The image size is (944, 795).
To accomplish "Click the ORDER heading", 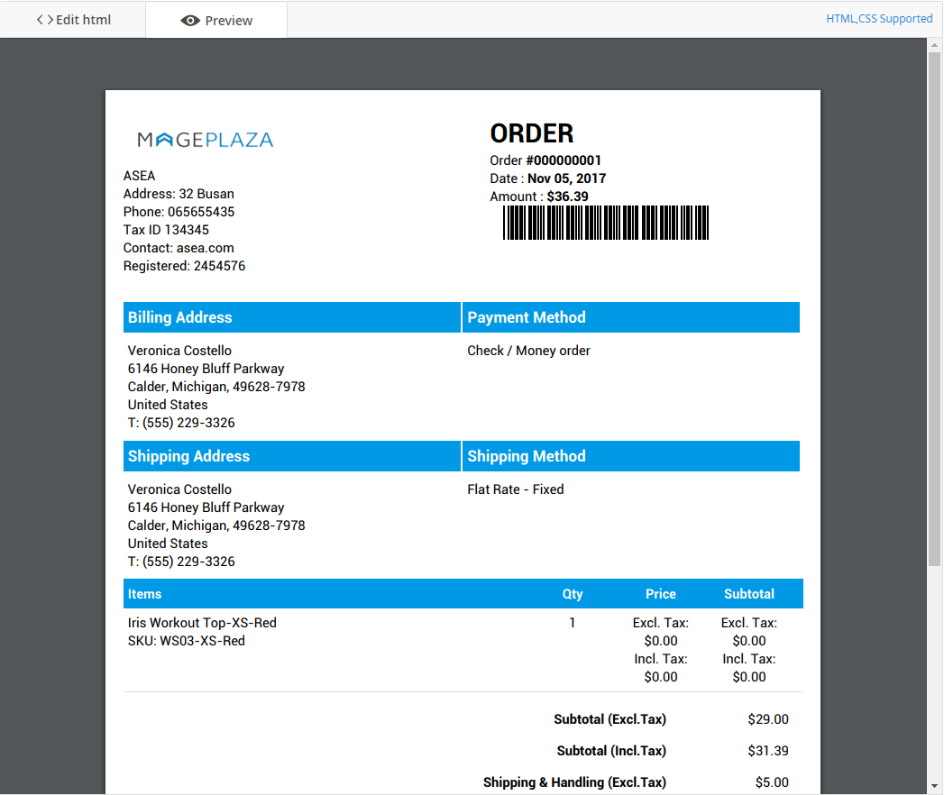I will [531, 133].
